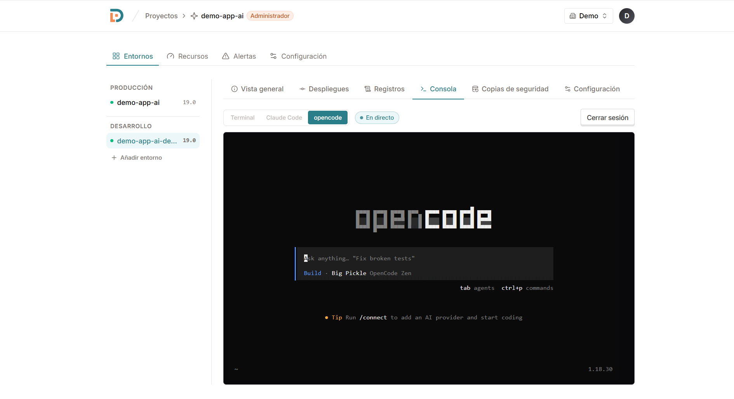734x399 pixels.
Task: Click the up-down chevrons in Demo switcher
Action: pos(605,16)
